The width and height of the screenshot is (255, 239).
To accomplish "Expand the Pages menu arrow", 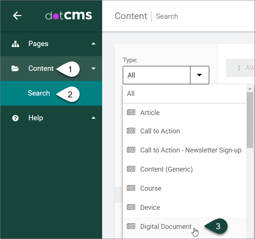I will point(94,44).
